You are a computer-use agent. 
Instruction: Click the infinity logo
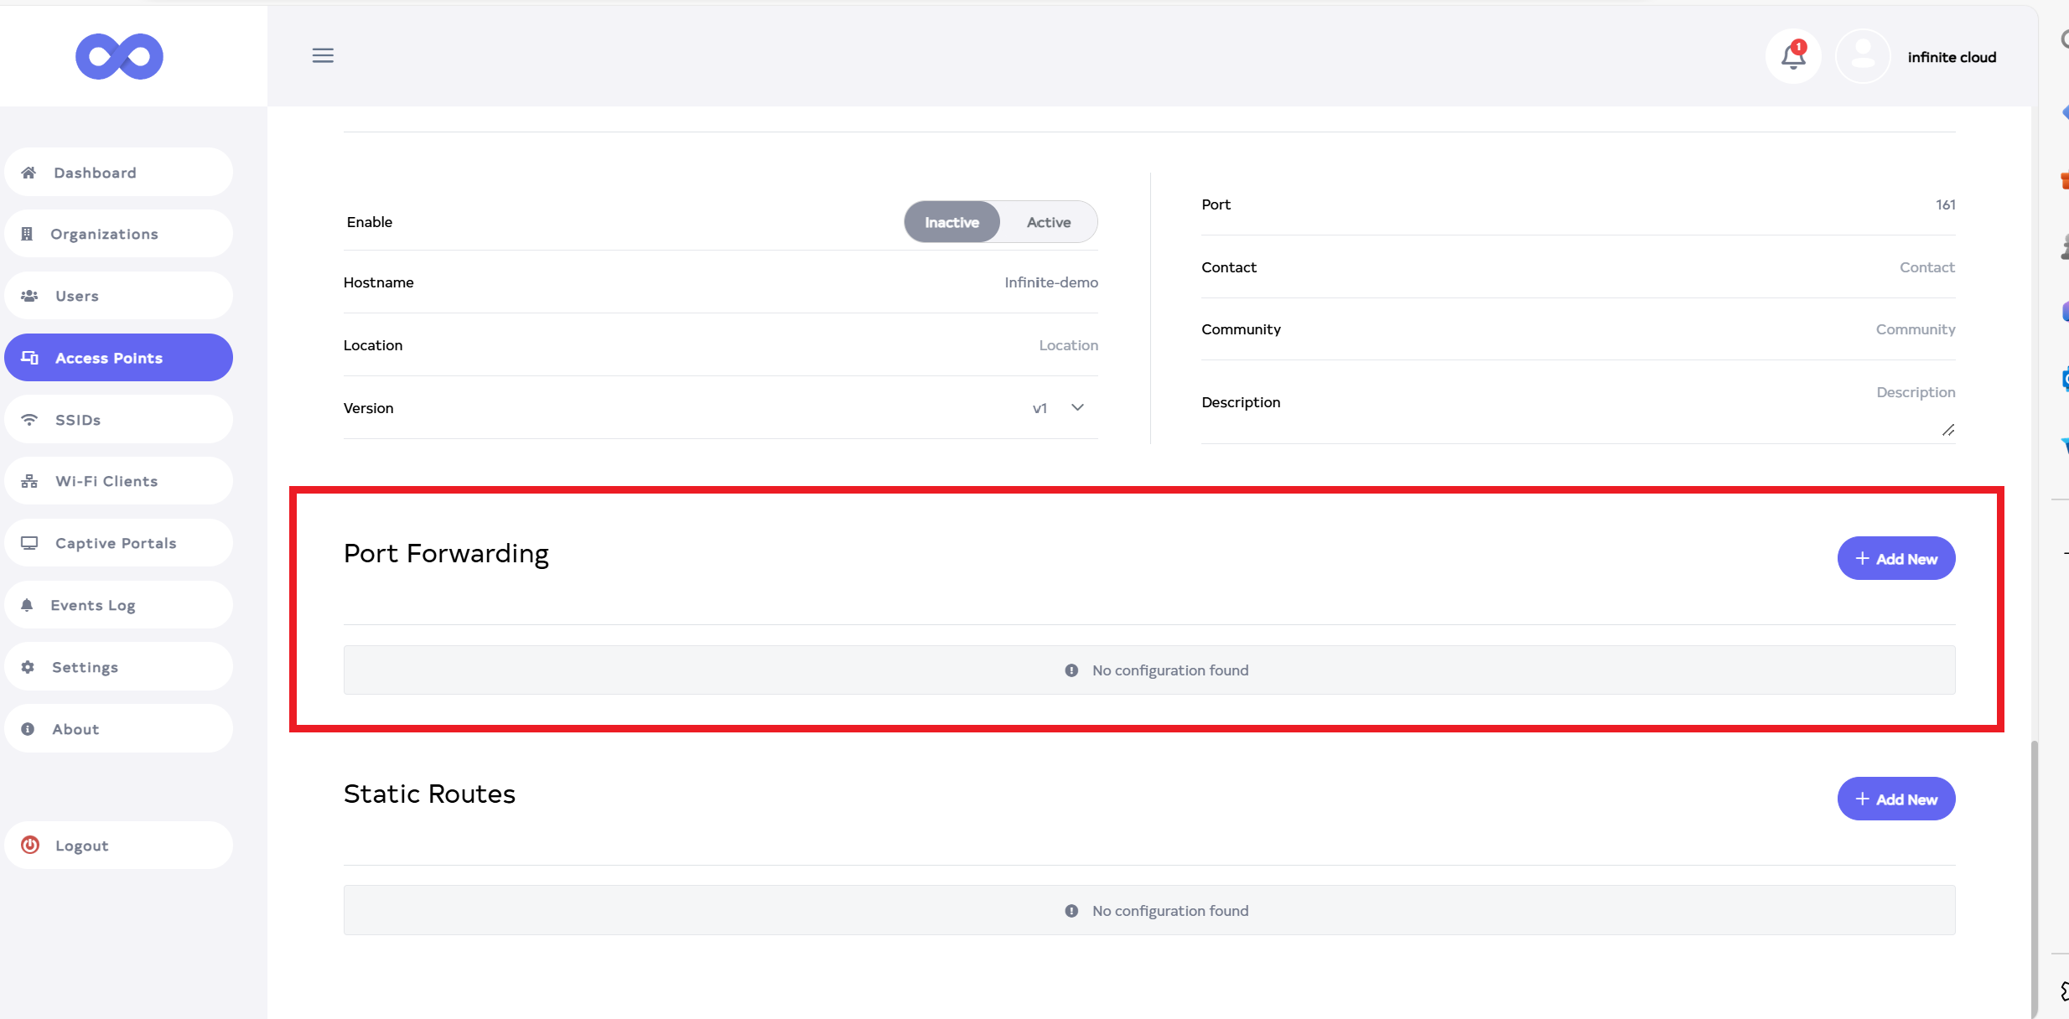pos(119,56)
